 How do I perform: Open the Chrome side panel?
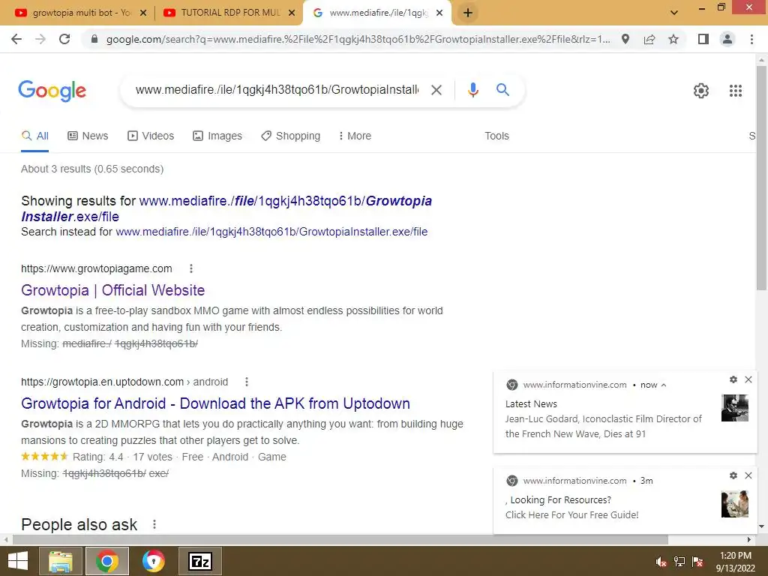[x=703, y=39]
